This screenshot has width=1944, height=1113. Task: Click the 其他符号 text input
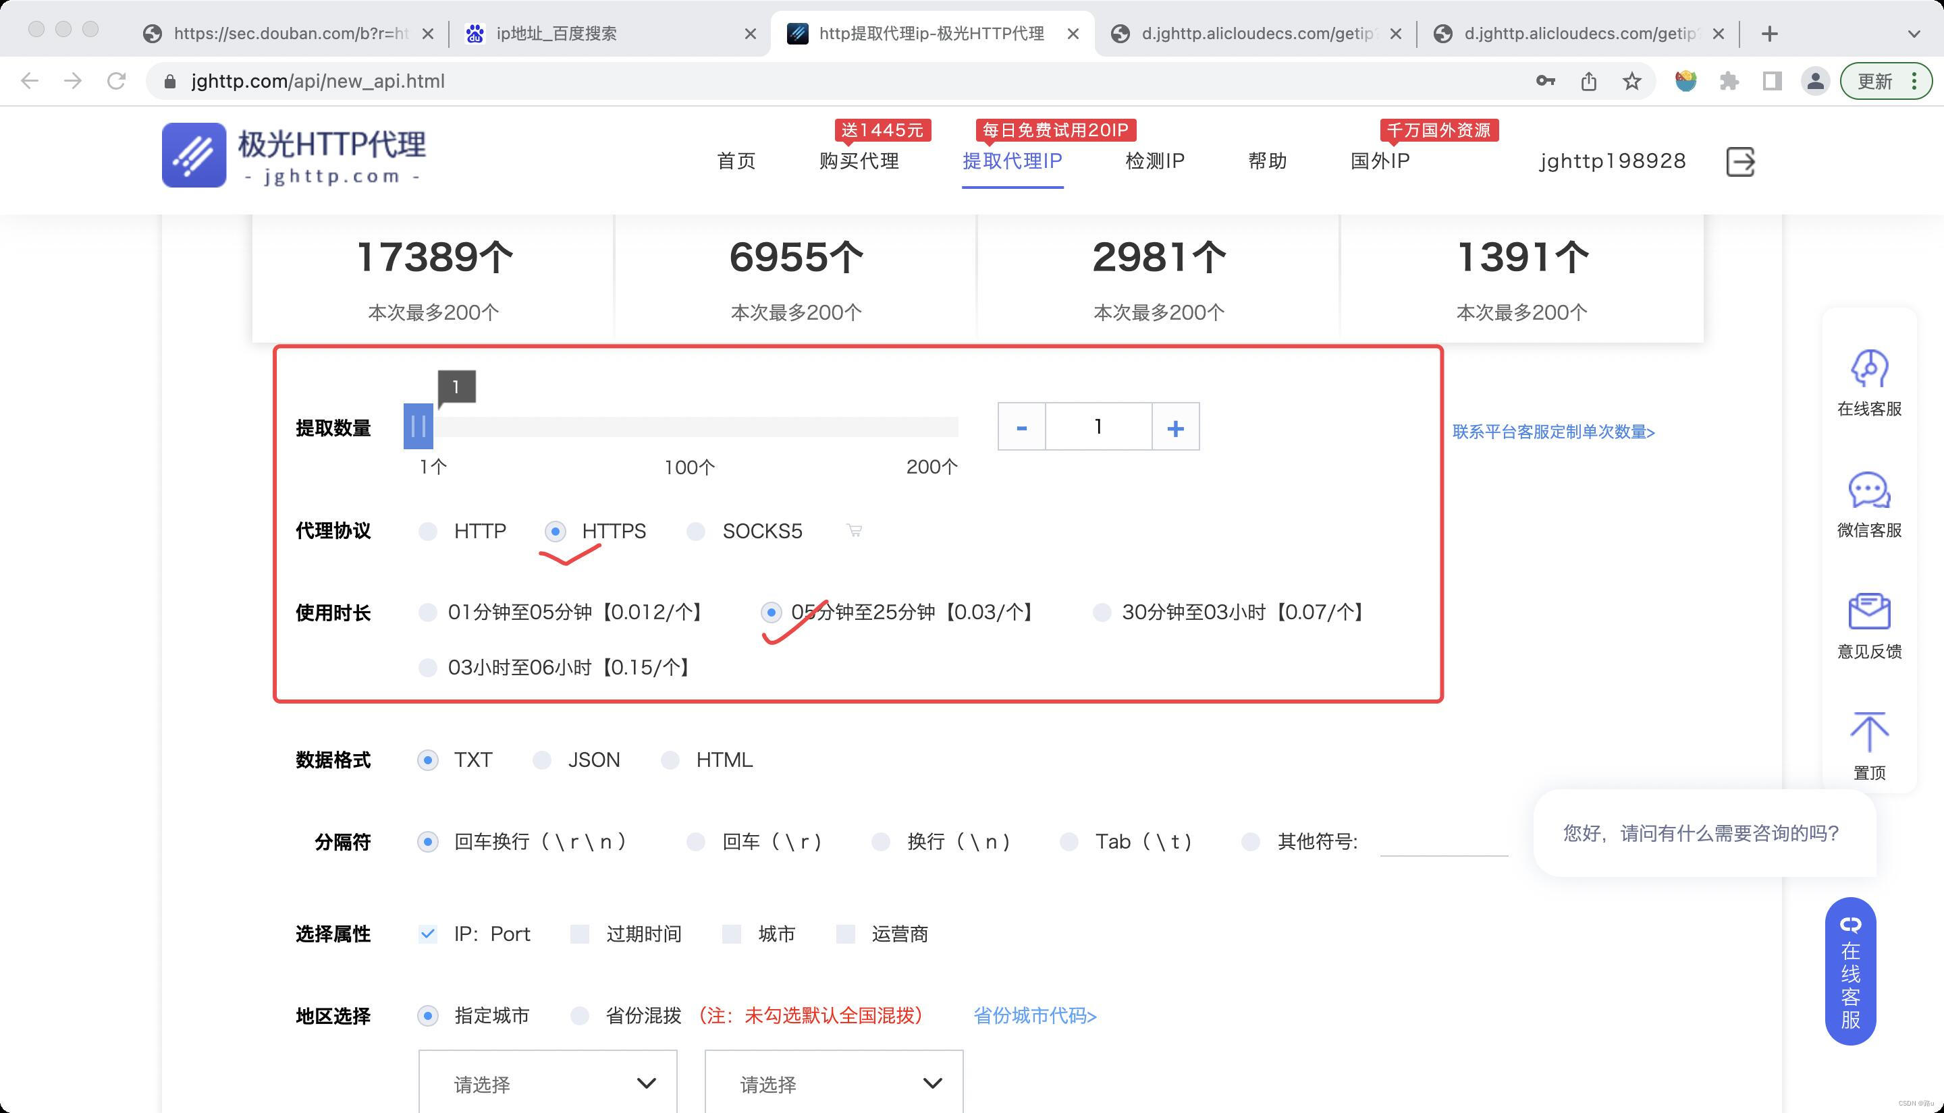1444,841
